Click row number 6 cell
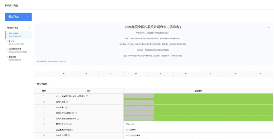 44,124
